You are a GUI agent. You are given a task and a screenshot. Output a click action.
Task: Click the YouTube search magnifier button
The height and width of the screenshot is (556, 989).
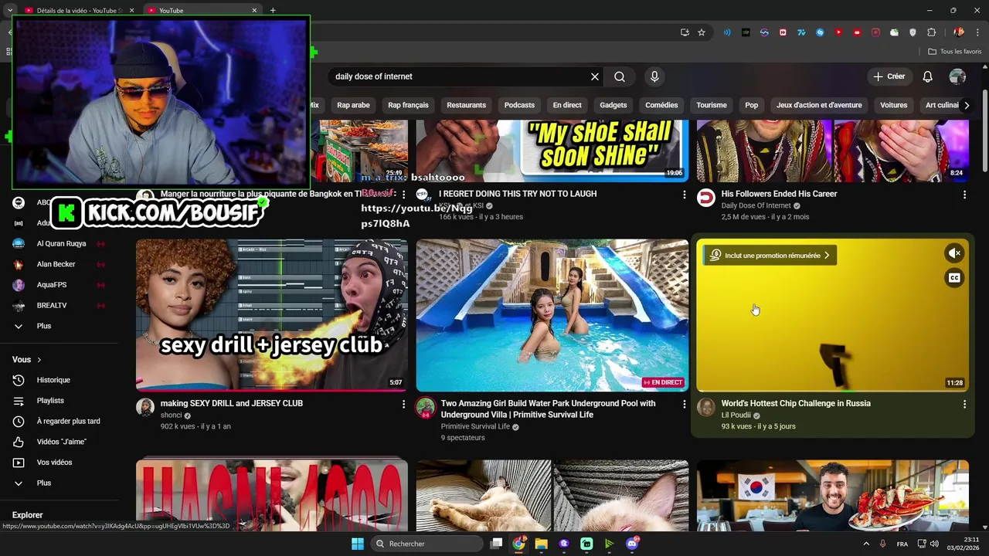click(620, 76)
